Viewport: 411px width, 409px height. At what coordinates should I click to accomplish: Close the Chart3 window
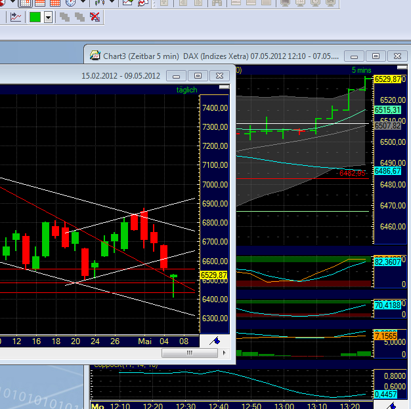(397, 56)
